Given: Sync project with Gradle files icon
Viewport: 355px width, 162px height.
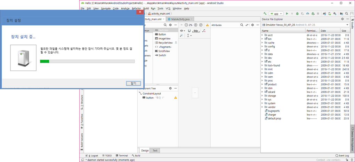Looking at the screenshot, I should 324,14.
